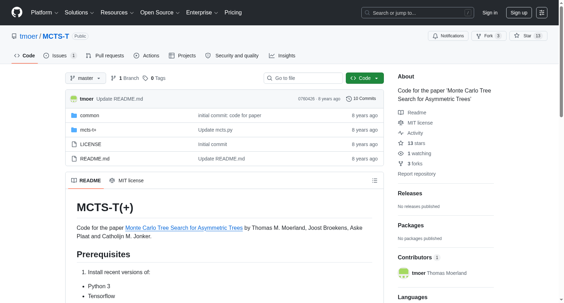Open the master branch selector dropdown
This screenshot has width=564, height=303.
[x=86, y=78]
